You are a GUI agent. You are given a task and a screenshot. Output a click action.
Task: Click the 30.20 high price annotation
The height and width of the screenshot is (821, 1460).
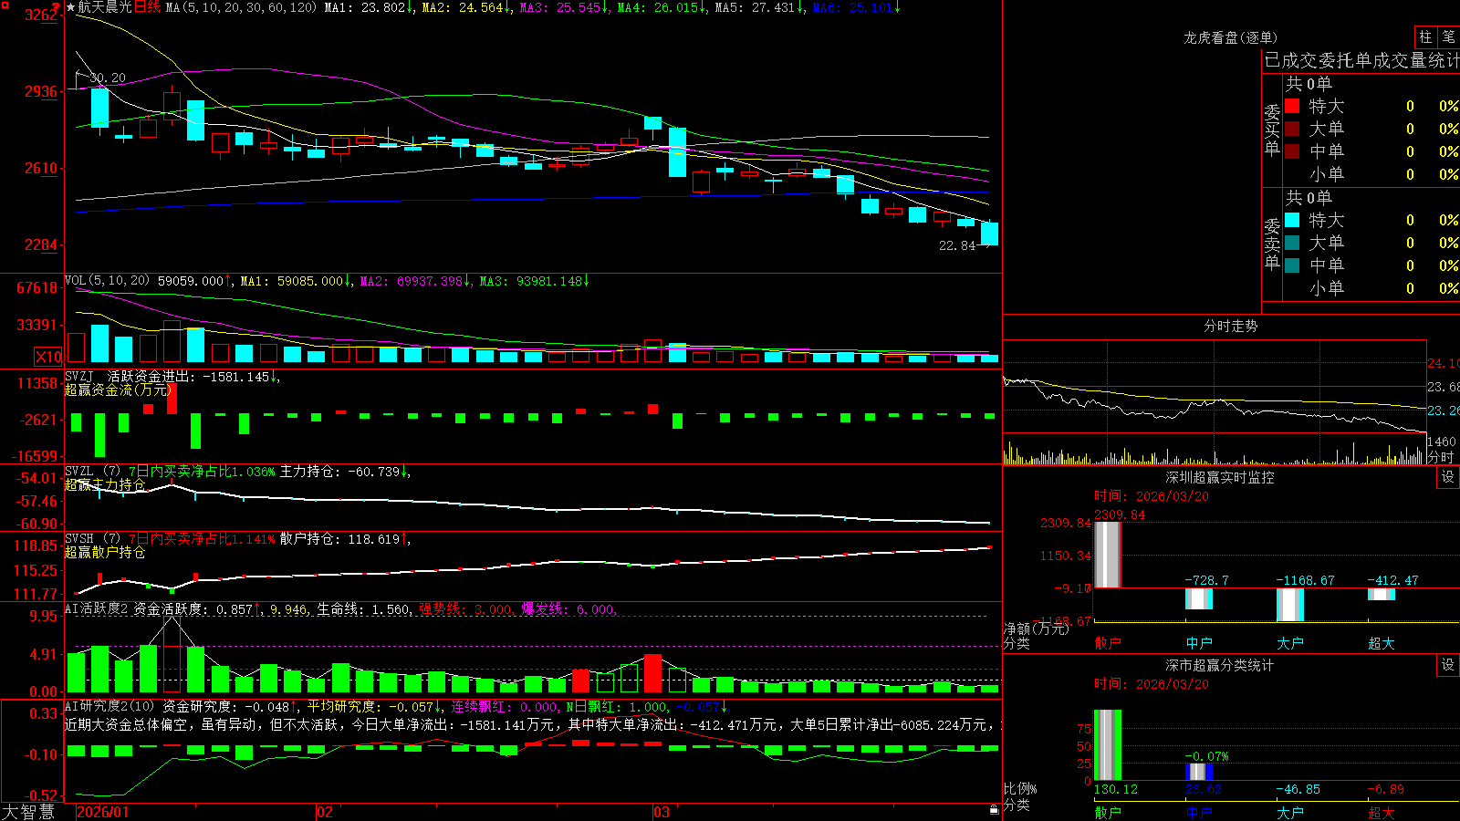click(108, 78)
